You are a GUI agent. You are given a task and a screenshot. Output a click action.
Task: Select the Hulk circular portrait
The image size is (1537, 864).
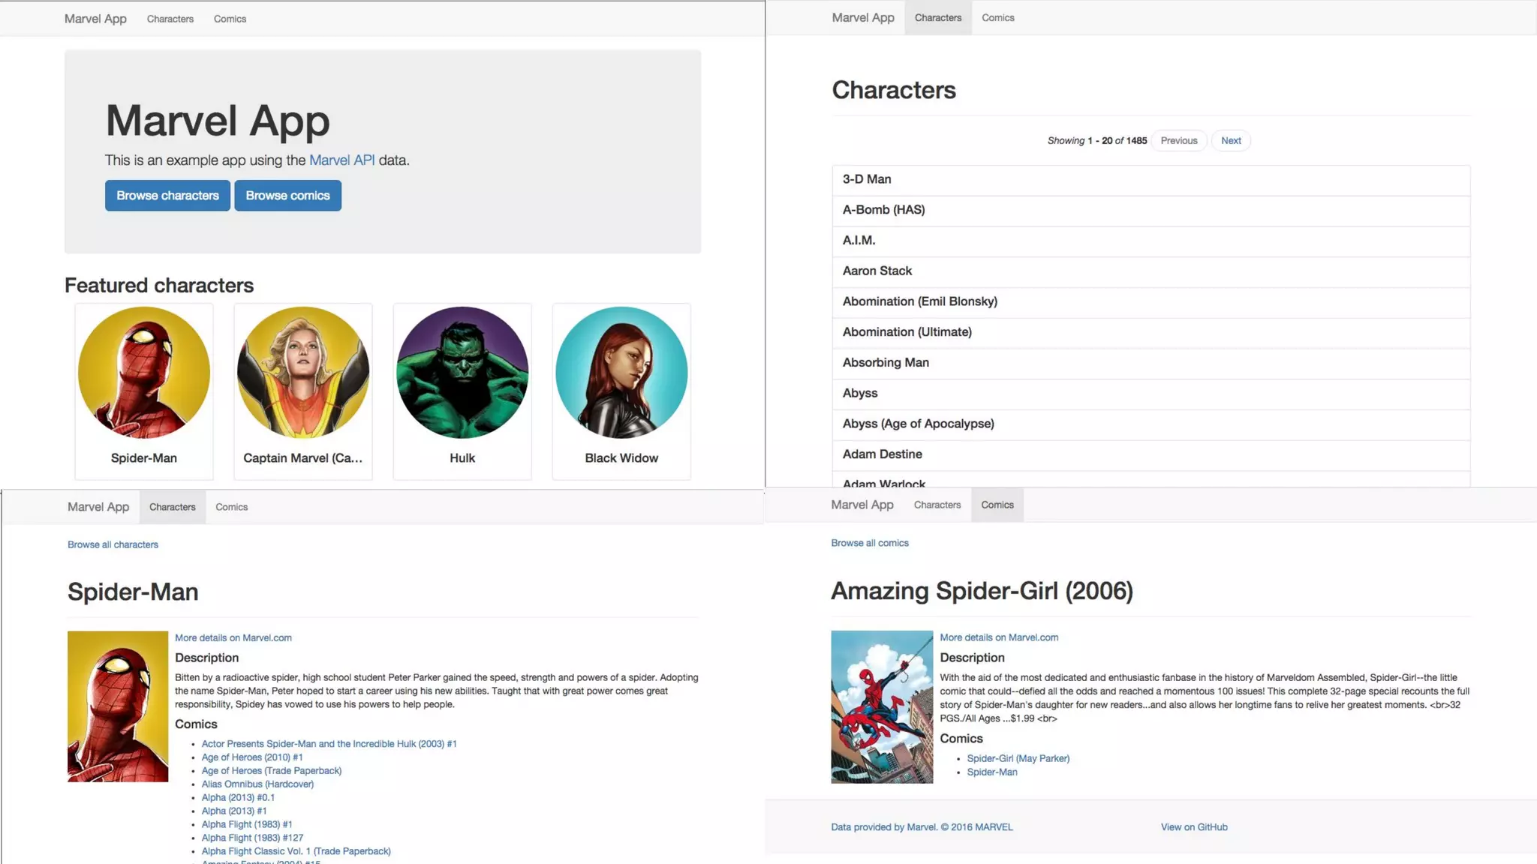(462, 372)
